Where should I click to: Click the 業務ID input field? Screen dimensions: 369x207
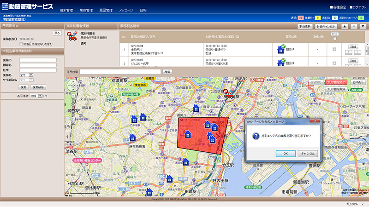click(x=38, y=60)
